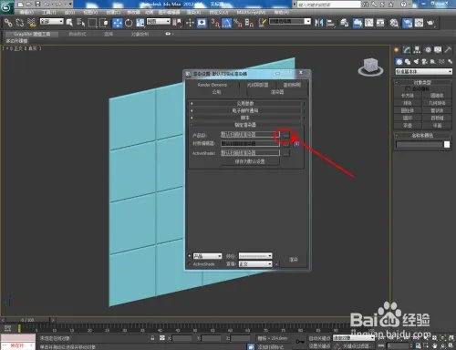Open the Layer Manager icon
Image resolution: width=456 pixels, height=350 pixels.
[345, 23]
